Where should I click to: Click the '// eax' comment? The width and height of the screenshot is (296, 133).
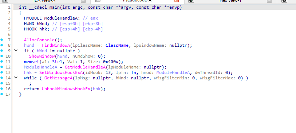point(90,18)
